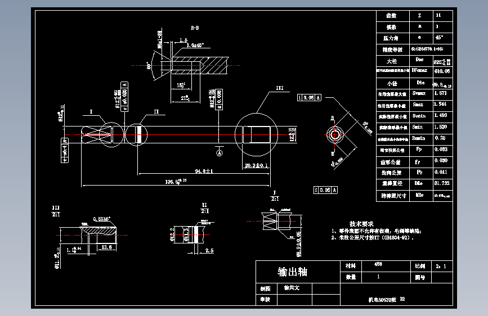Select the 齿数 table row label
488x316 pixels.
[x=392, y=16]
